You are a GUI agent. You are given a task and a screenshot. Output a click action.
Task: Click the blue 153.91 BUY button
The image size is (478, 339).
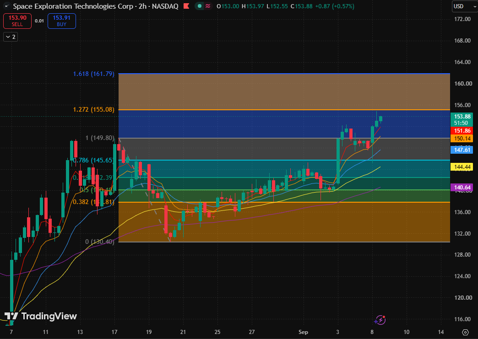(61, 21)
